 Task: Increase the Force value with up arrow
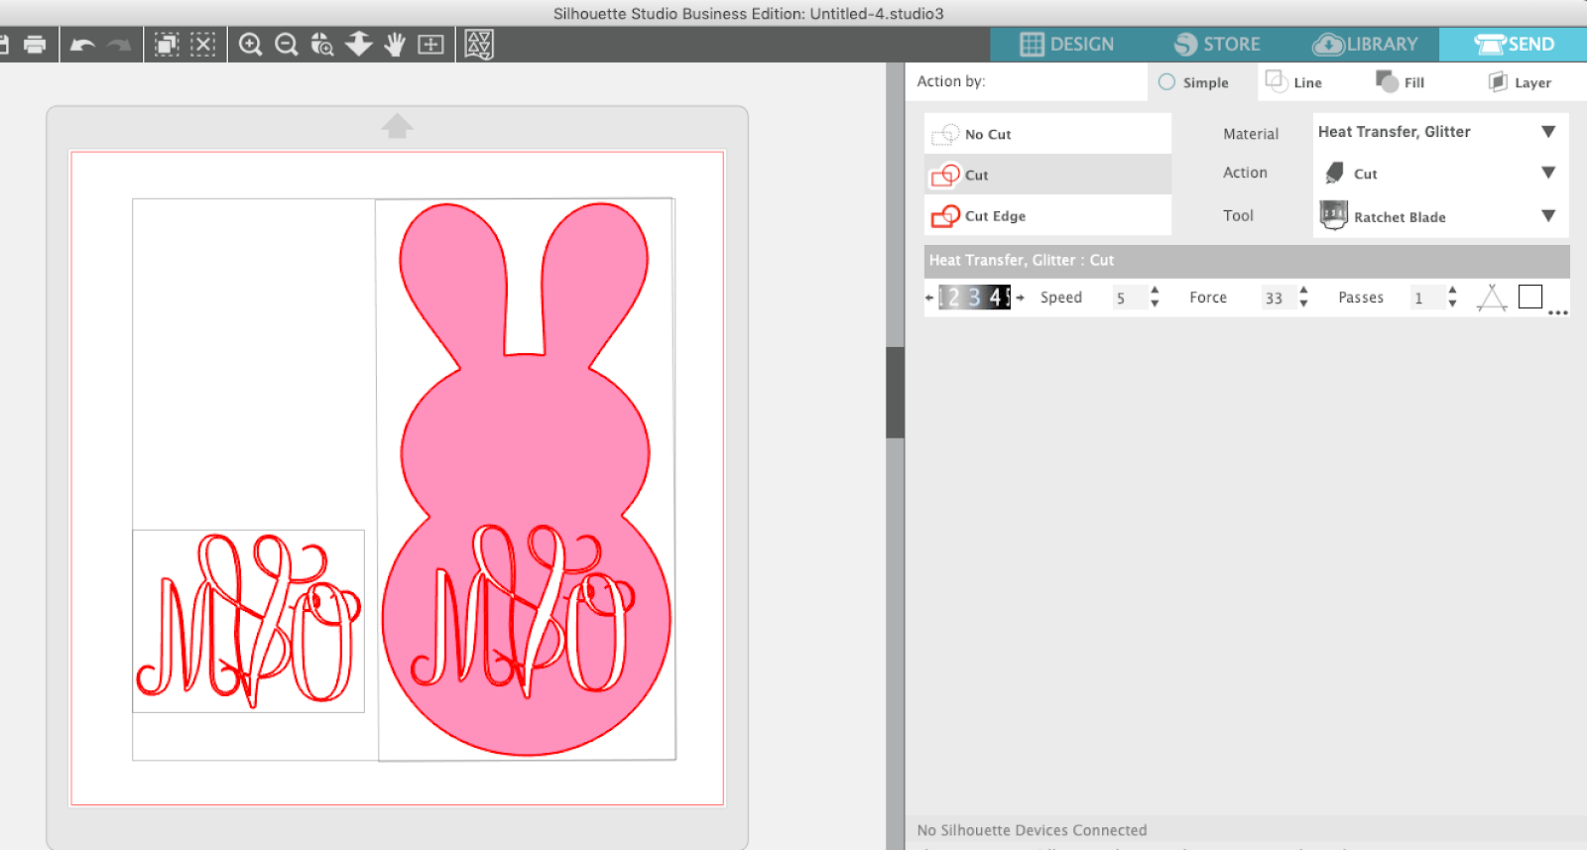(1303, 291)
